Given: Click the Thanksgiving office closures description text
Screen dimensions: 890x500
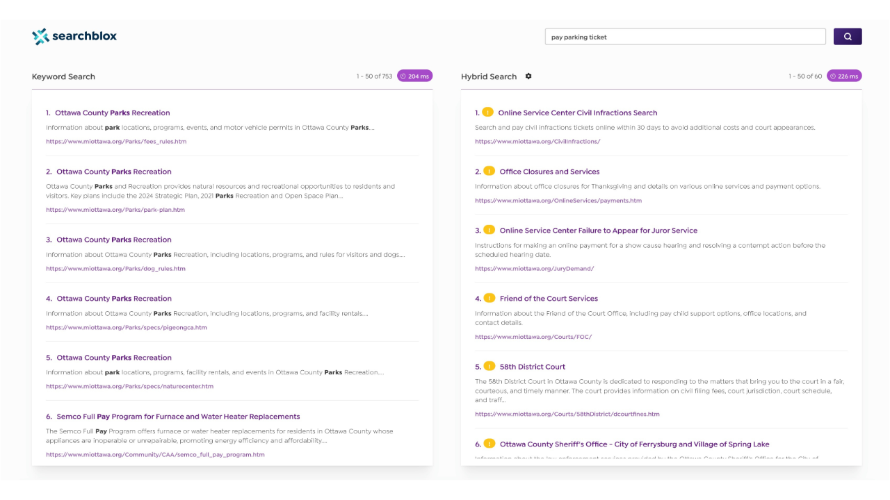Looking at the screenshot, I should tap(648, 187).
